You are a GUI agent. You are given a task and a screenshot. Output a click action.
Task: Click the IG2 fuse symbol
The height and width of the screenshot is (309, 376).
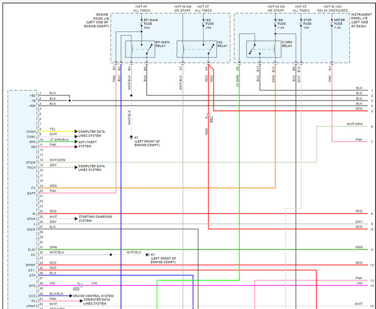(x=204, y=23)
